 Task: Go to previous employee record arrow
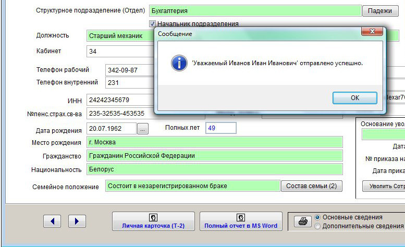click(x=52, y=221)
